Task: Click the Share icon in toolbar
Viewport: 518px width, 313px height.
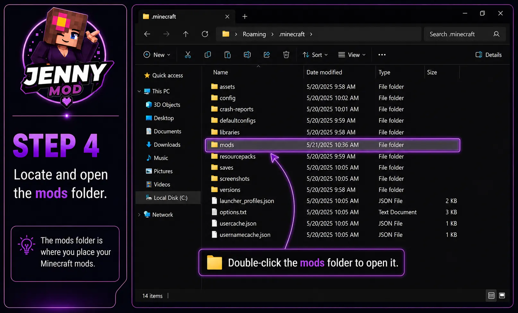Action: point(267,55)
